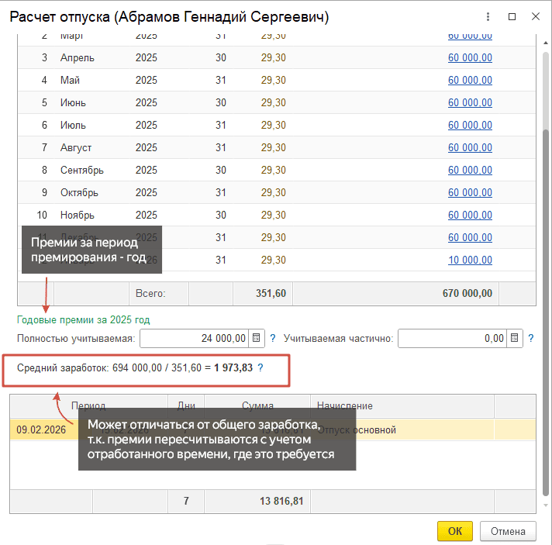This screenshot has height=545, width=552.
Task: Click the Всего: footer label
Action: click(x=150, y=293)
